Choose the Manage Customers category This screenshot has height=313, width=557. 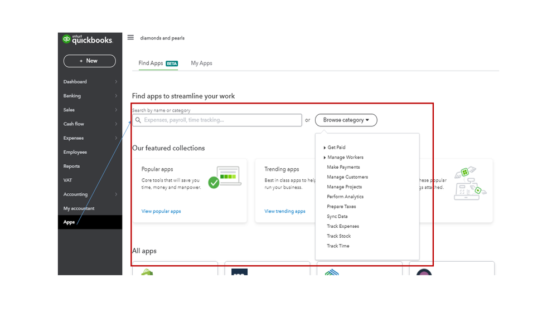(347, 177)
